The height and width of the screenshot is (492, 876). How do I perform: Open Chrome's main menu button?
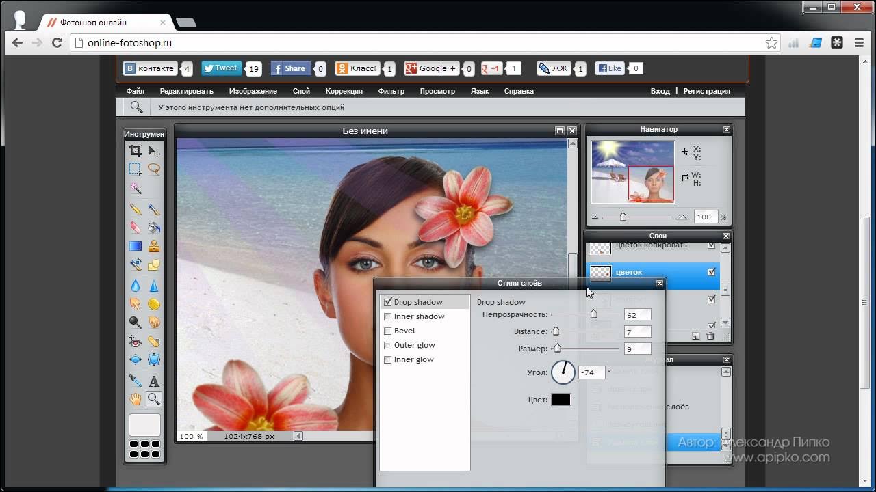(x=859, y=42)
